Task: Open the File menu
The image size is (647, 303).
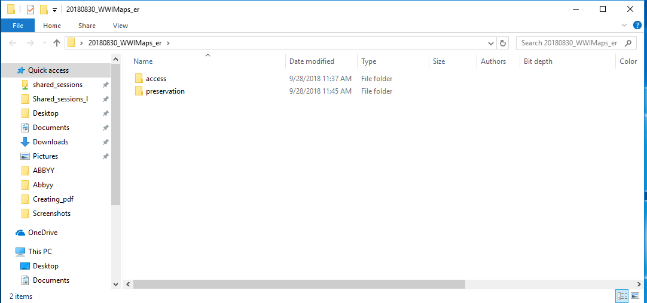Action: click(x=17, y=26)
